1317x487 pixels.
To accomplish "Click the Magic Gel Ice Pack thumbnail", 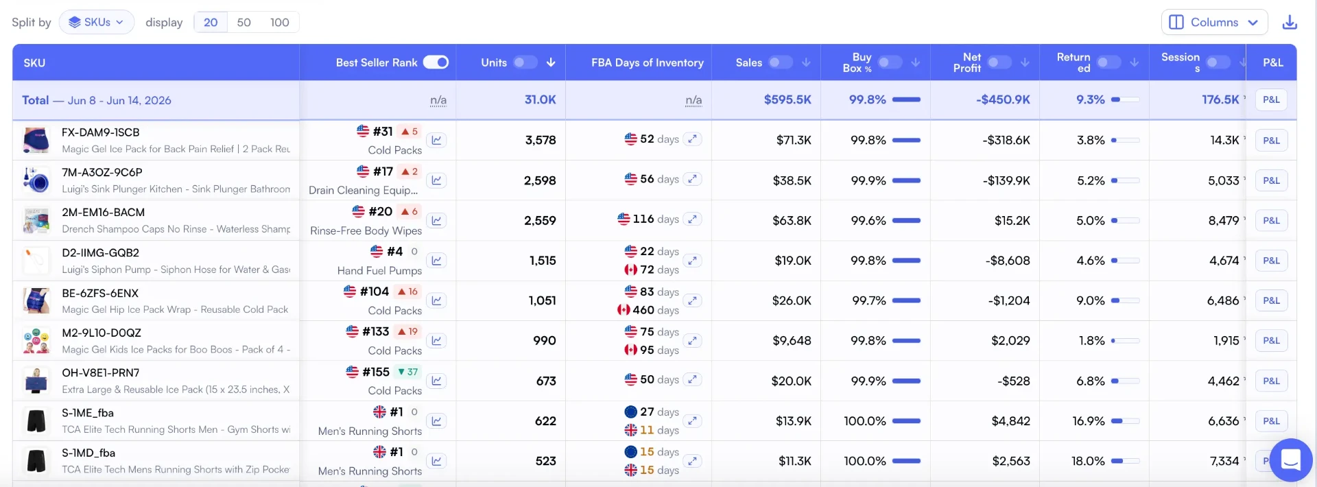I will point(36,140).
